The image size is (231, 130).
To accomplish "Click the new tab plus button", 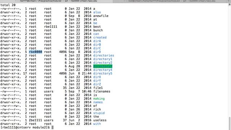I will 228,1.
